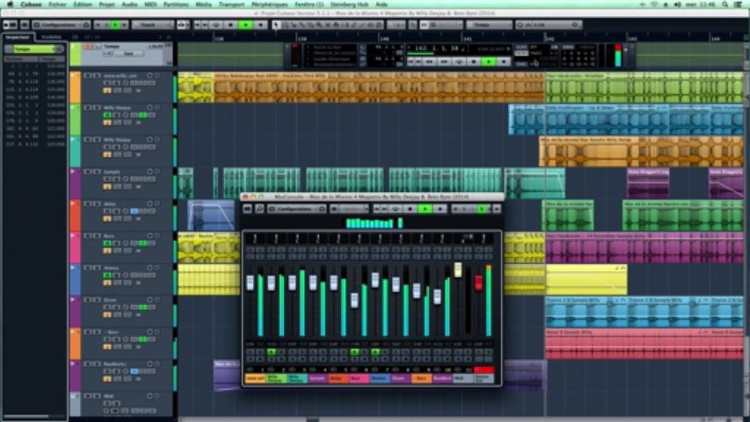This screenshot has height=422, width=750.
Task: Click Stop in the MixConsole toolbar
Action: click(x=410, y=209)
